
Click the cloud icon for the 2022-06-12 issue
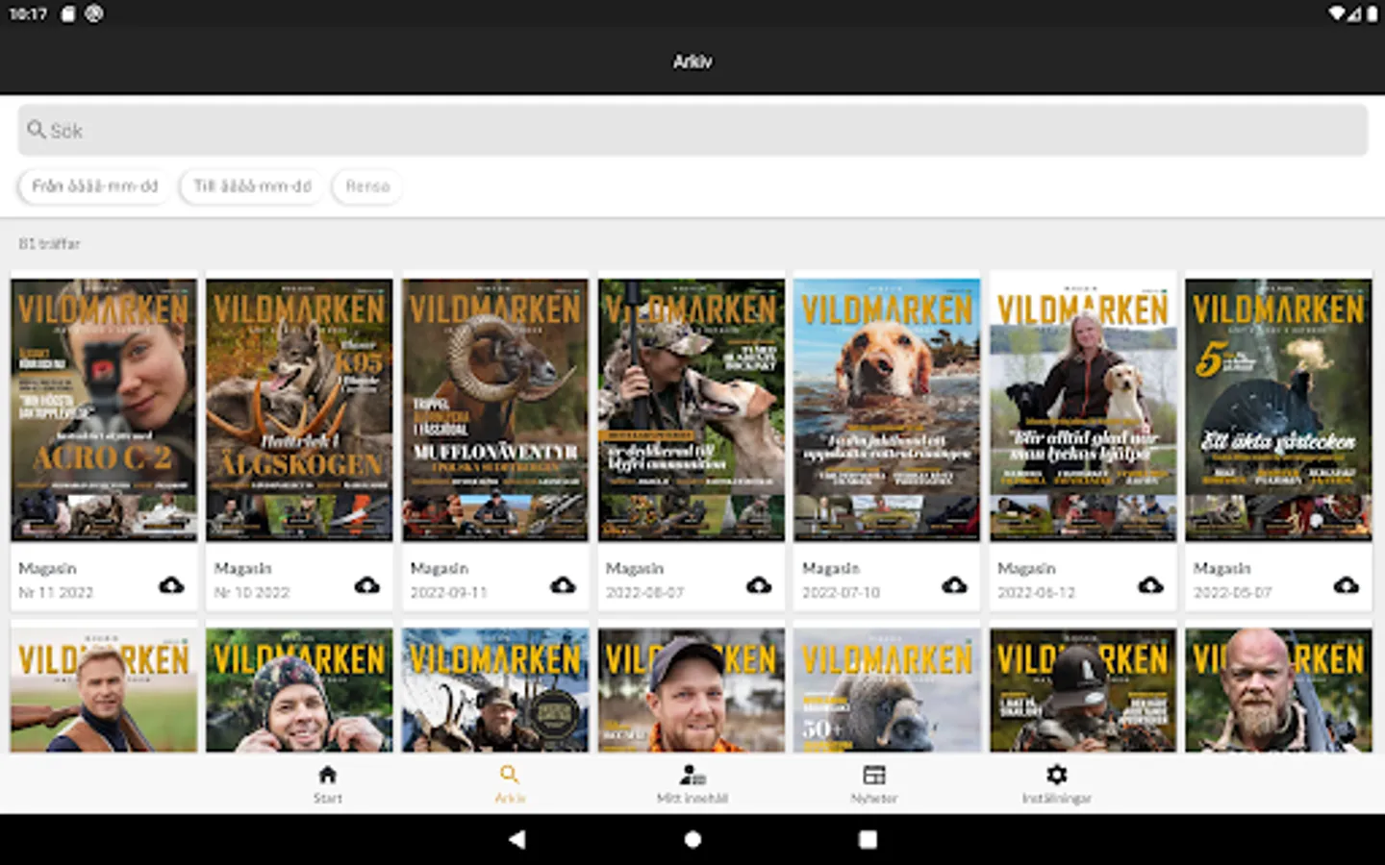[x=1150, y=584]
